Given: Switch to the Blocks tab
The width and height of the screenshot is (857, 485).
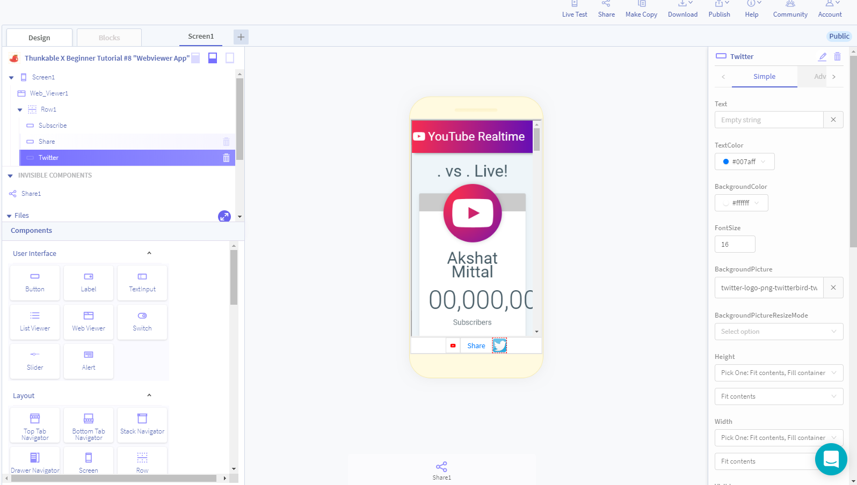Looking at the screenshot, I should (109, 38).
